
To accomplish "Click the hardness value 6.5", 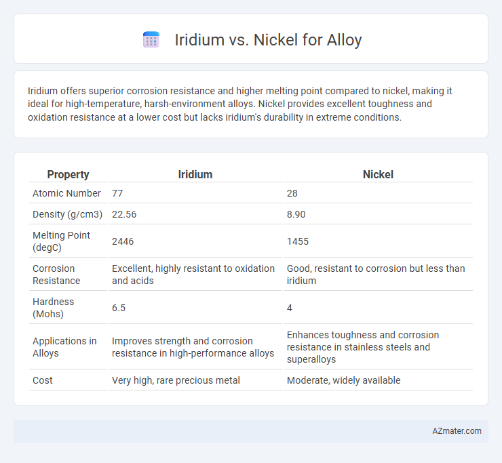I will click(119, 308).
